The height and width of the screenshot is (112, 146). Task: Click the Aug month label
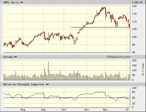click(23, 110)
